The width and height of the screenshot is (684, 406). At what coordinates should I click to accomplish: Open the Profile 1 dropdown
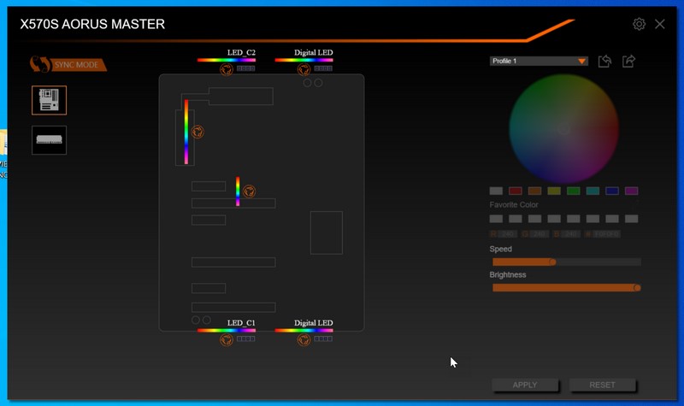(539, 61)
